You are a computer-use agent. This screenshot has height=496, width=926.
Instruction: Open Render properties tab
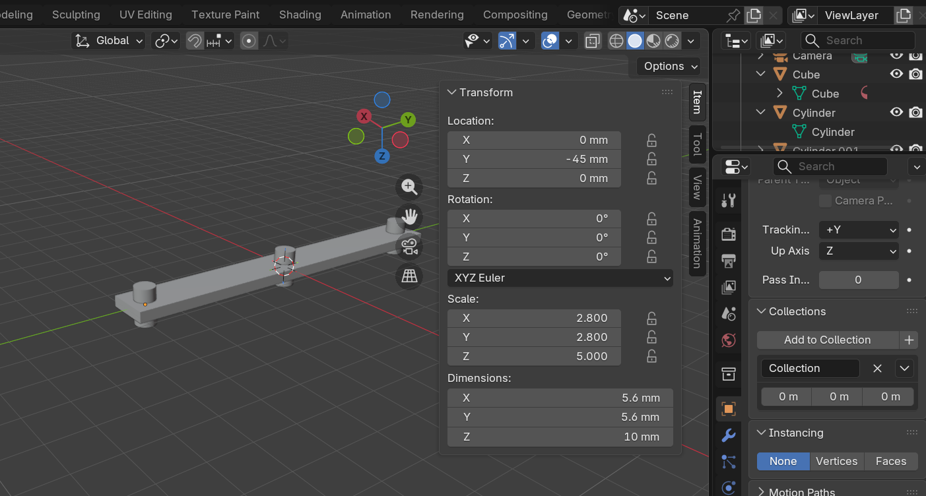click(729, 233)
